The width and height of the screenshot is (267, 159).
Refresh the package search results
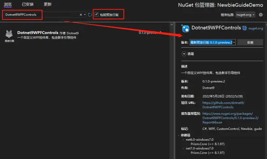(90, 15)
